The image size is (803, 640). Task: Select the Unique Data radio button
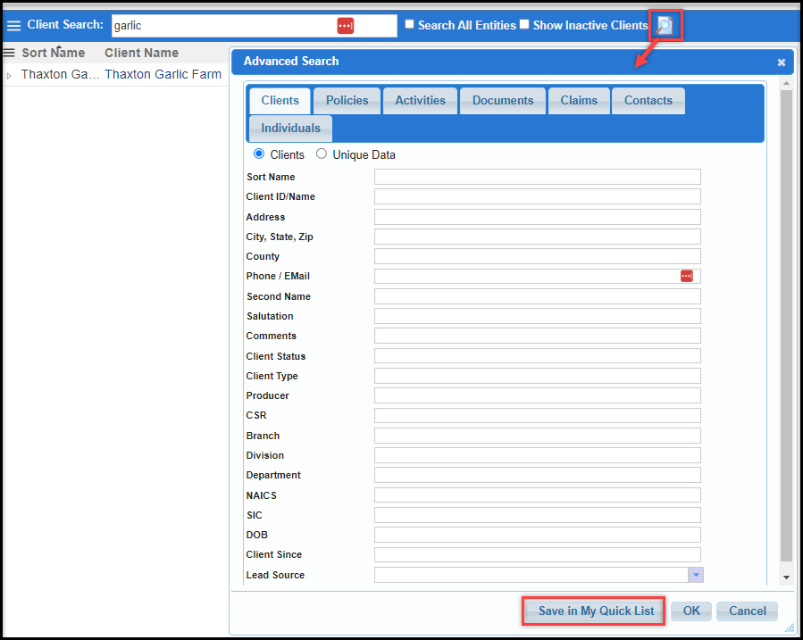point(321,154)
